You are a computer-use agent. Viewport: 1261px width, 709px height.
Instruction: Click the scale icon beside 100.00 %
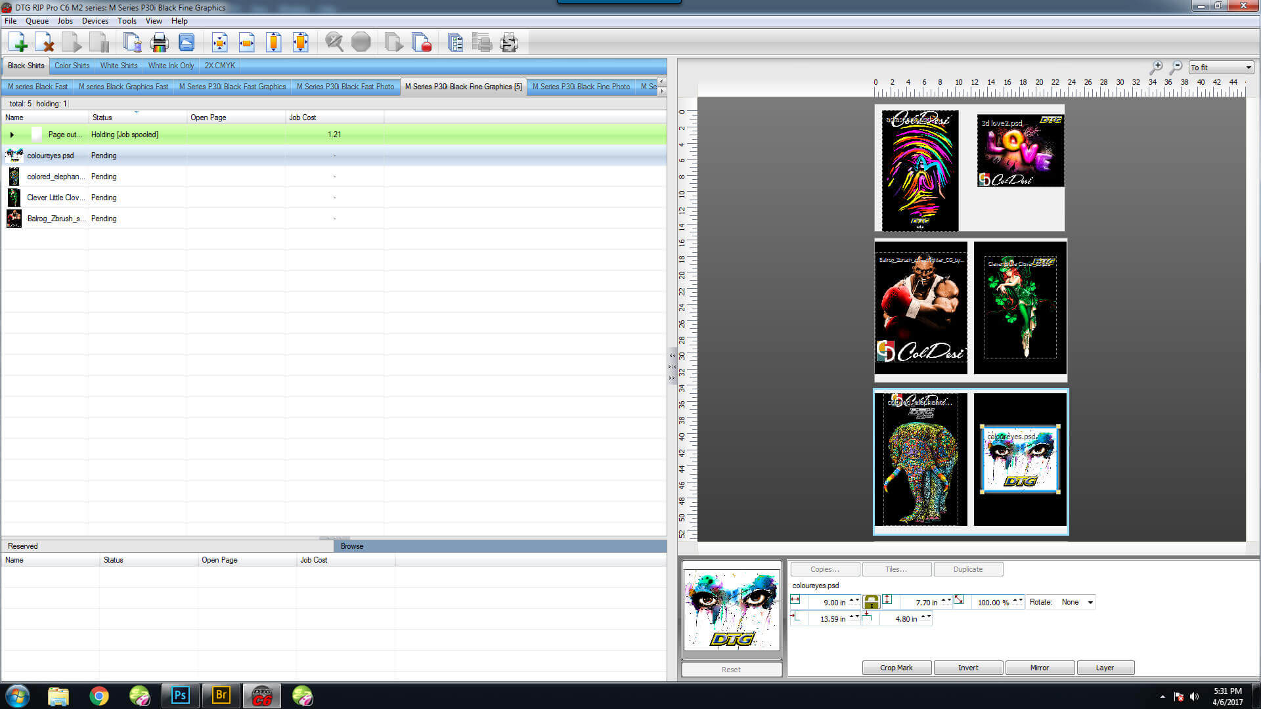[x=959, y=599]
